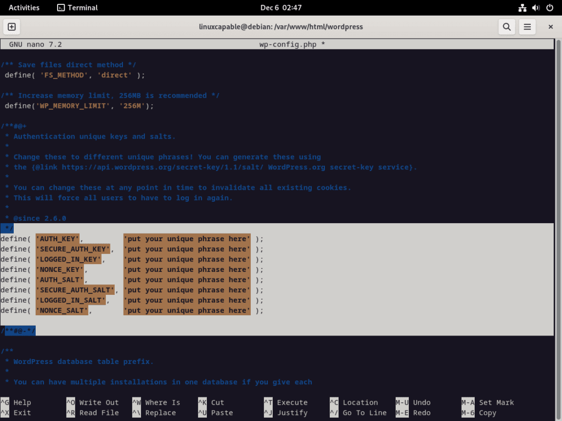Open the Activities overview
Viewport: 562px width, 421px height.
point(25,7)
